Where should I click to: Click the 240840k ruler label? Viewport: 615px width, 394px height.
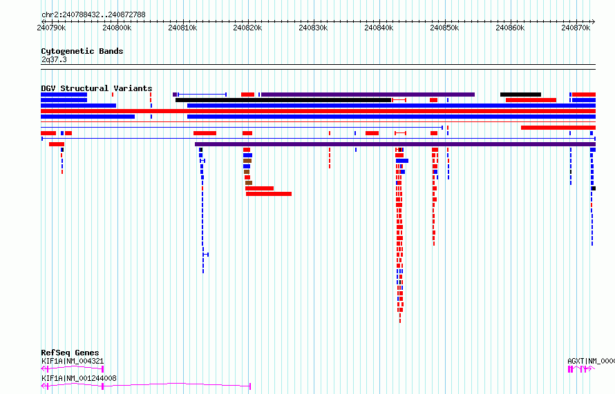pos(379,28)
